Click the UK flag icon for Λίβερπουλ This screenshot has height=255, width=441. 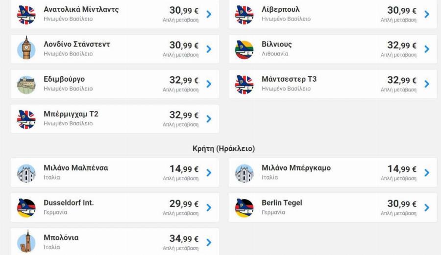pos(244,14)
